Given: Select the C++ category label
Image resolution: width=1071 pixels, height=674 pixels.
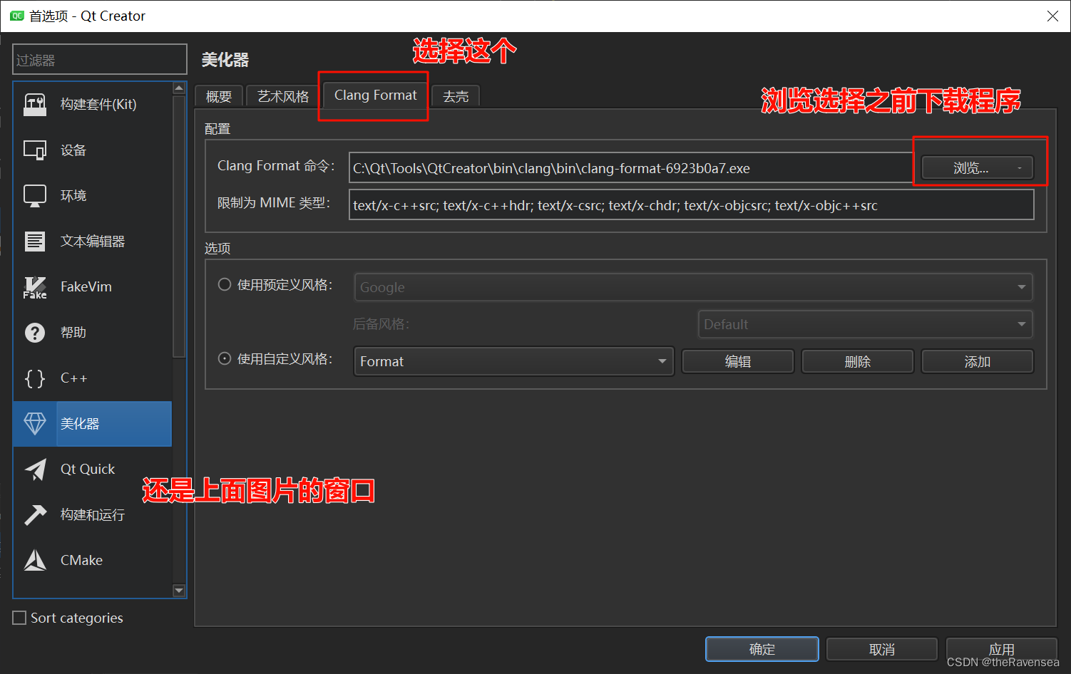Looking at the screenshot, I should (73, 378).
